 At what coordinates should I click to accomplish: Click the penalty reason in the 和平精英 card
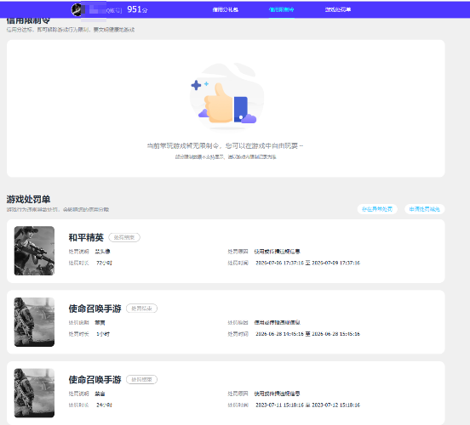click(x=277, y=252)
